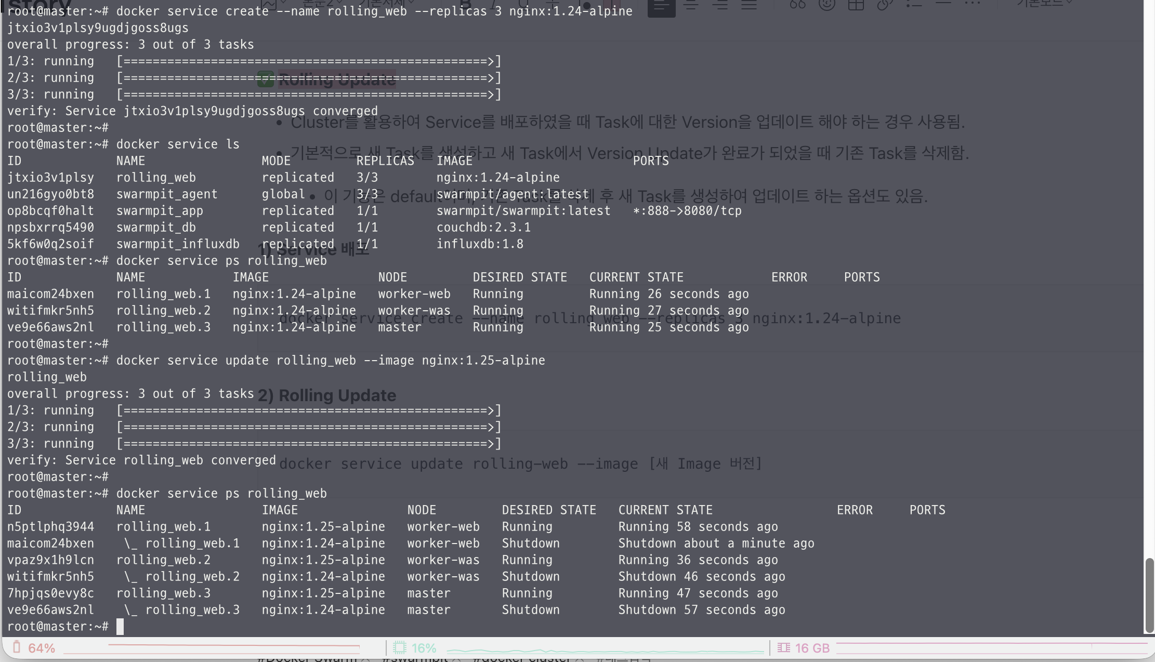The width and height of the screenshot is (1155, 662).
Task: Click the insert link icon
Action: 885,5
